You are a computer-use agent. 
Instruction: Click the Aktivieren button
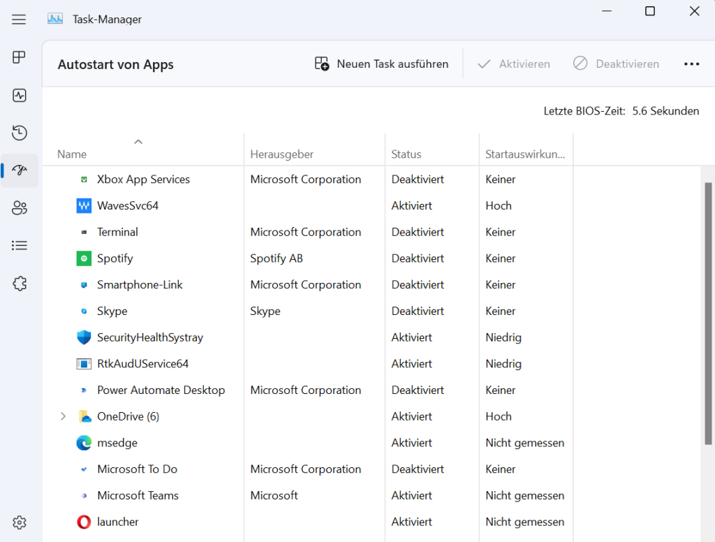coord(513,64)
